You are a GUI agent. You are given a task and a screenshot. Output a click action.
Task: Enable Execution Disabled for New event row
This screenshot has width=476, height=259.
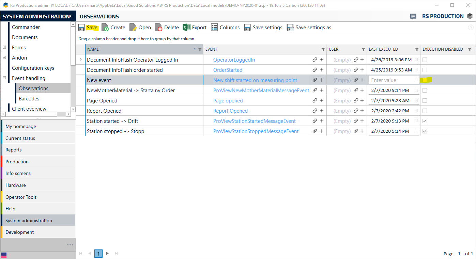coord(425,80)
